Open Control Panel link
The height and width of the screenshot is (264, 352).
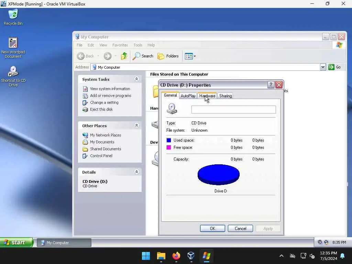pyautogui.click(x=101, y=156)
